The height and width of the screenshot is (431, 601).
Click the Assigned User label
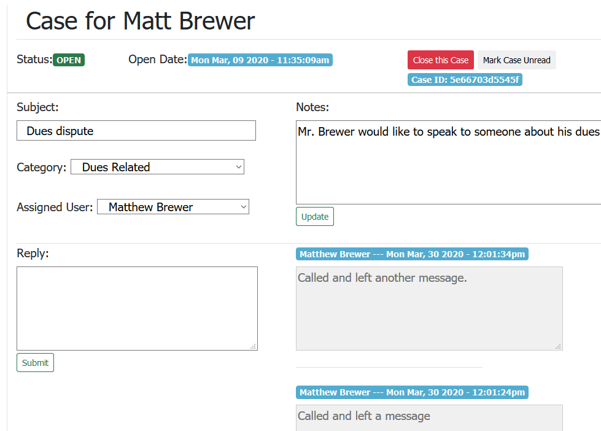55,208
